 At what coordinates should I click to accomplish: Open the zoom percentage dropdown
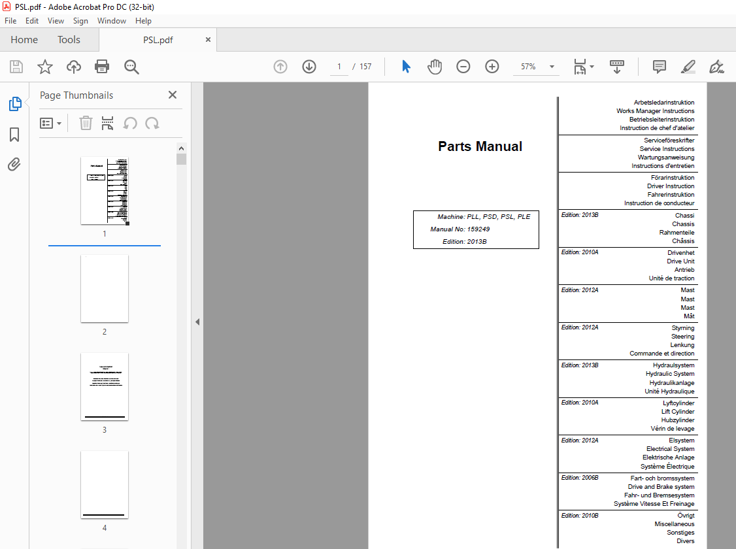pyautogui.click(x=552, y=67)
